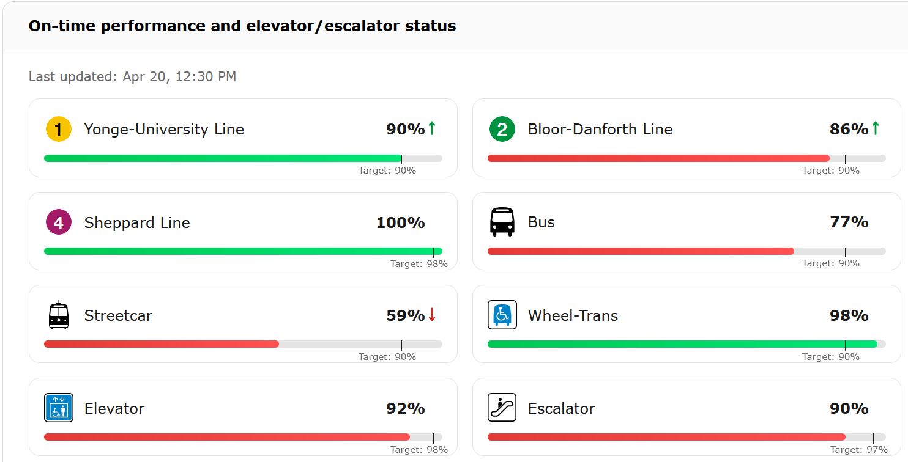Select the Sheppard Line label

click(x=137, y=222)
